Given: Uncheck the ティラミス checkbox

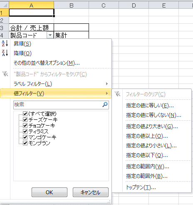Looking at the screenshot, I should click(25, 131).
